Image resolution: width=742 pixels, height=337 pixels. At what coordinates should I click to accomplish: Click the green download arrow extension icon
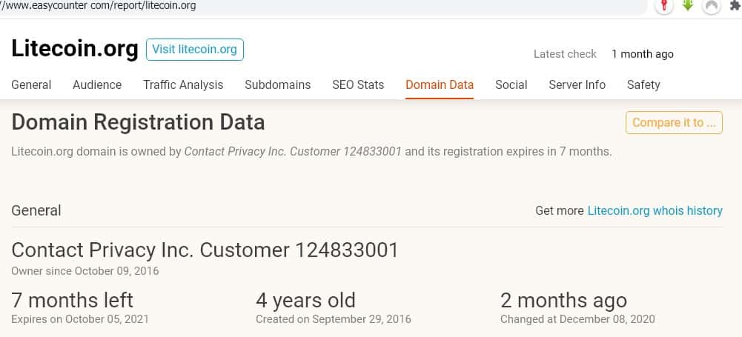pyautogui.click(x=688, y=5)
